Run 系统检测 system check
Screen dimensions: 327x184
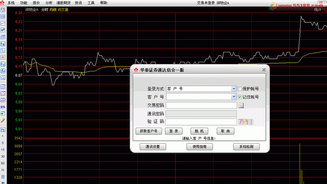[246, 147]
